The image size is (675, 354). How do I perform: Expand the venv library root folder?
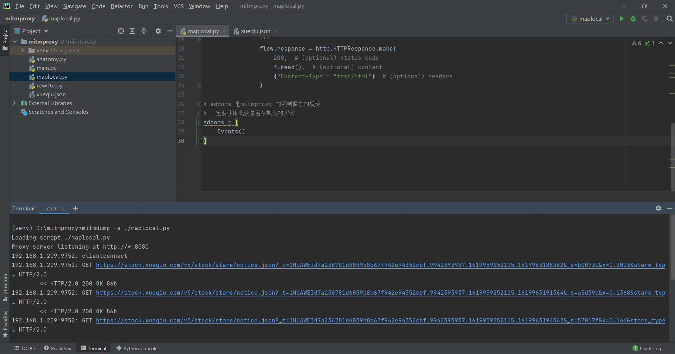tap(22, 50)
